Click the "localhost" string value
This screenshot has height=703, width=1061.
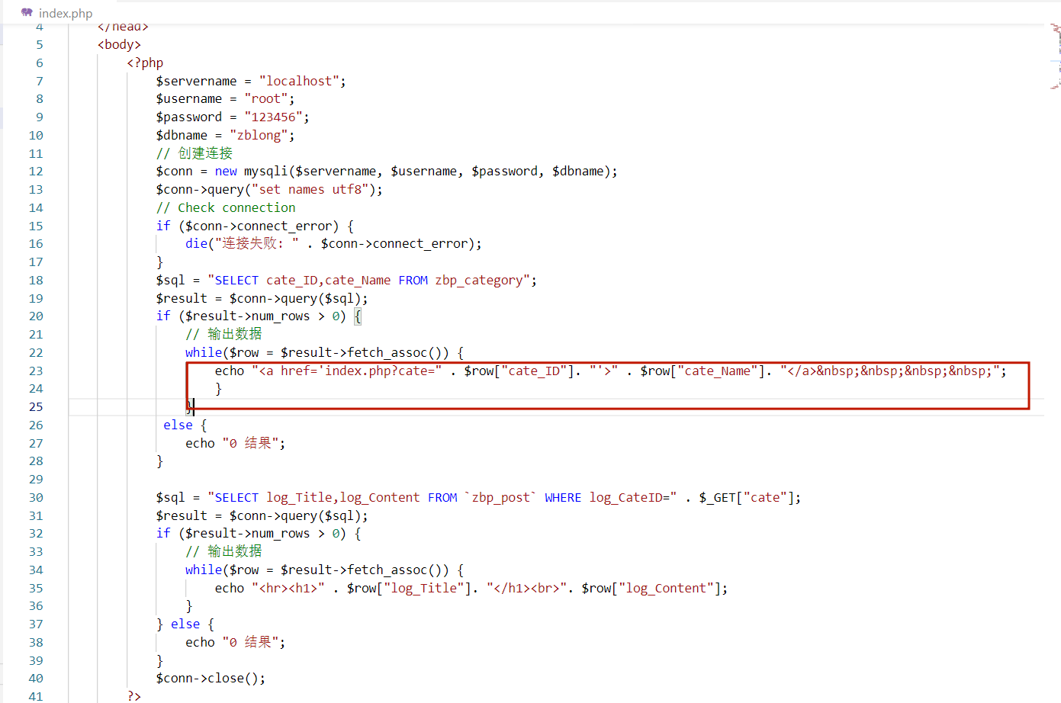tap(298, 82)
